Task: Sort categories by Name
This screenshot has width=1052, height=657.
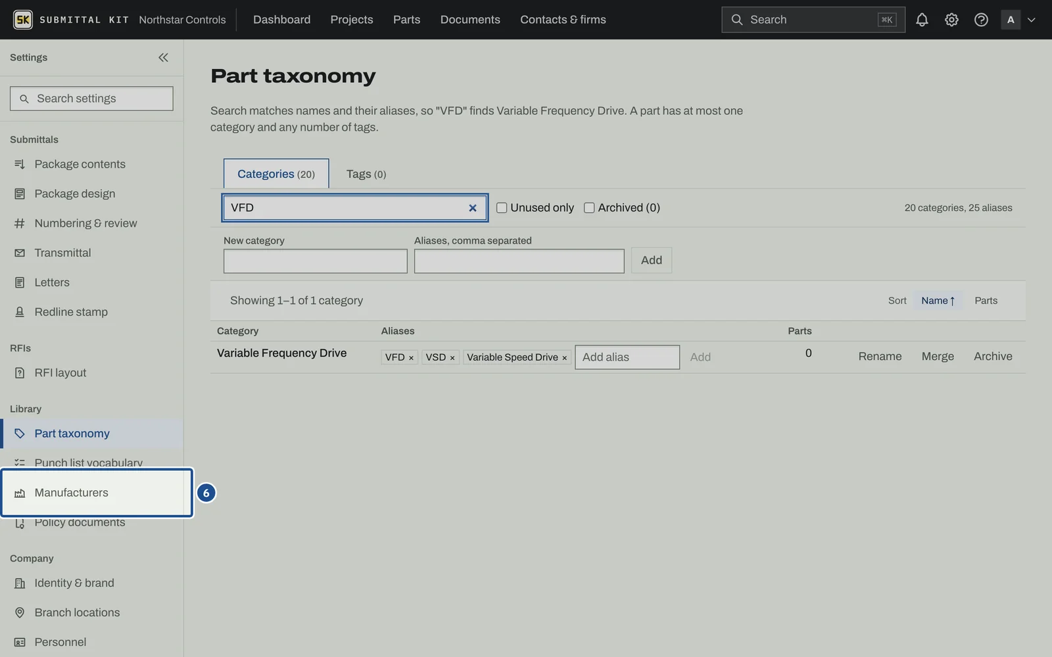Action: [x=938, y=300]
